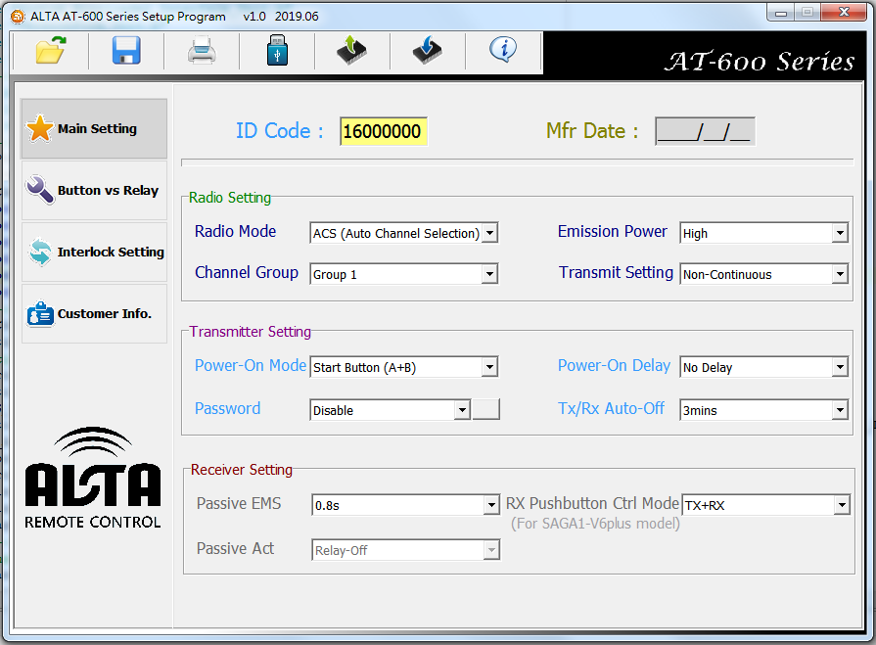Click the Mfr Date field
Screen dimensions: 876x645
click(705, 132)
